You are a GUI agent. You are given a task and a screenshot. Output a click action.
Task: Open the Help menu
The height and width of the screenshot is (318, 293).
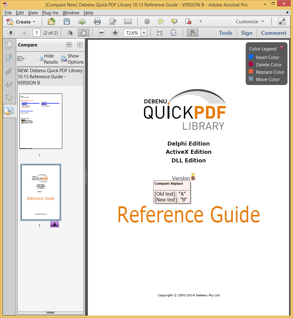click(x=88, y=13)
